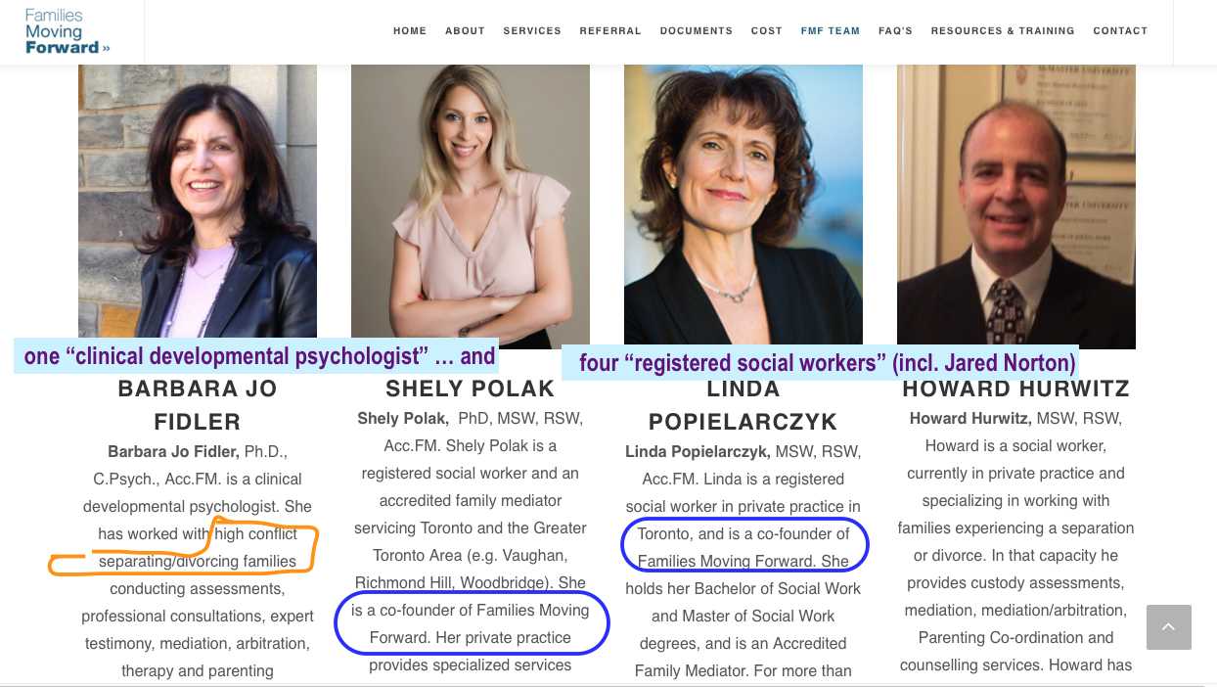This screenshot has height=687, width=1217.
Task: Click Shely Polak's portrait photo
Action: (x=471, y=196)
